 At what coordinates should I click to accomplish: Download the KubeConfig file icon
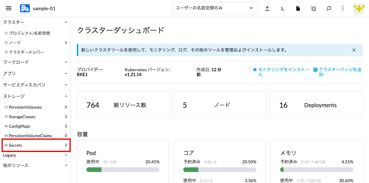tap(298, 8)
